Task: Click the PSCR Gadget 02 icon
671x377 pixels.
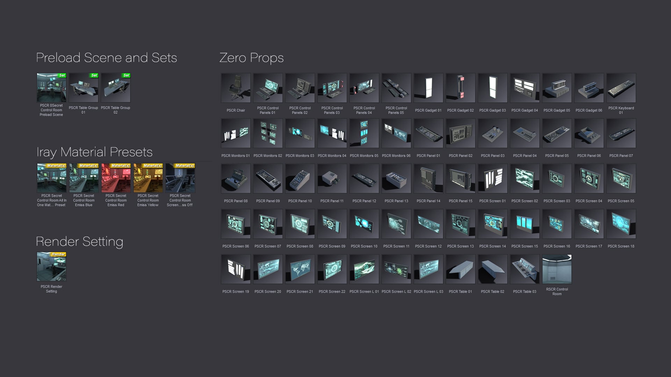Action: (460, 88)
